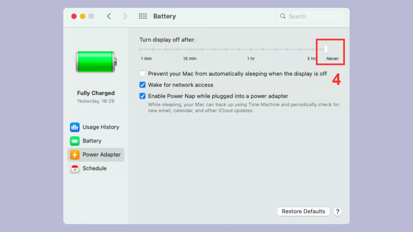Open the help question mark button
This screenshot has width=413, height=232.
click(x=338, y=211)
